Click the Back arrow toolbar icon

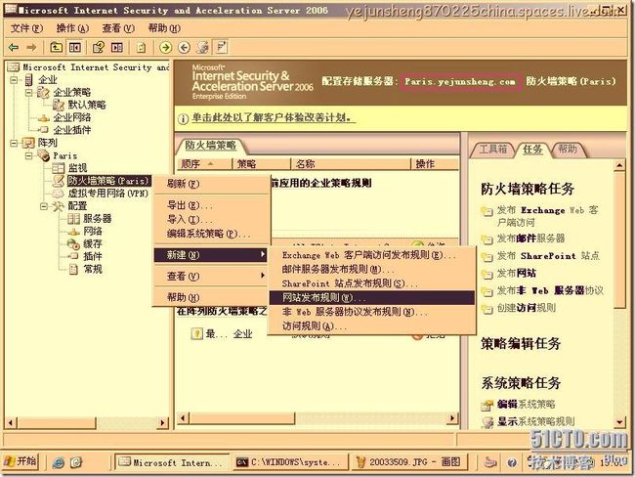[x=14, y=48]
